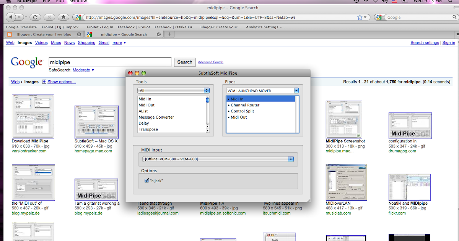Click the stop loading X button
459x241 pixels.
[49, 17]
